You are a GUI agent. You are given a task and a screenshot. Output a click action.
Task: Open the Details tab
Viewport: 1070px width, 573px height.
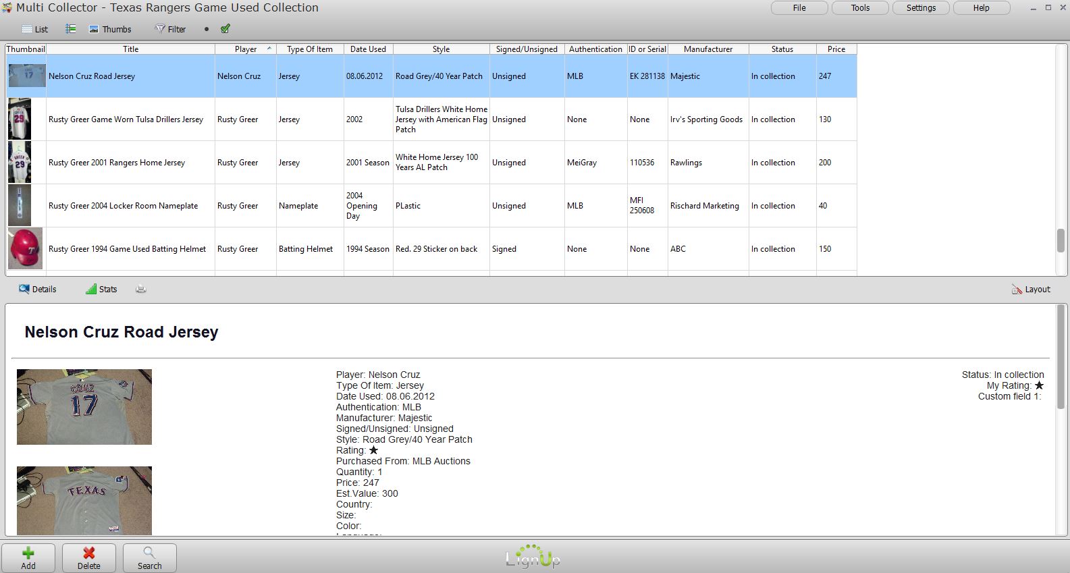pyautogui.click(x=38, y=289)
